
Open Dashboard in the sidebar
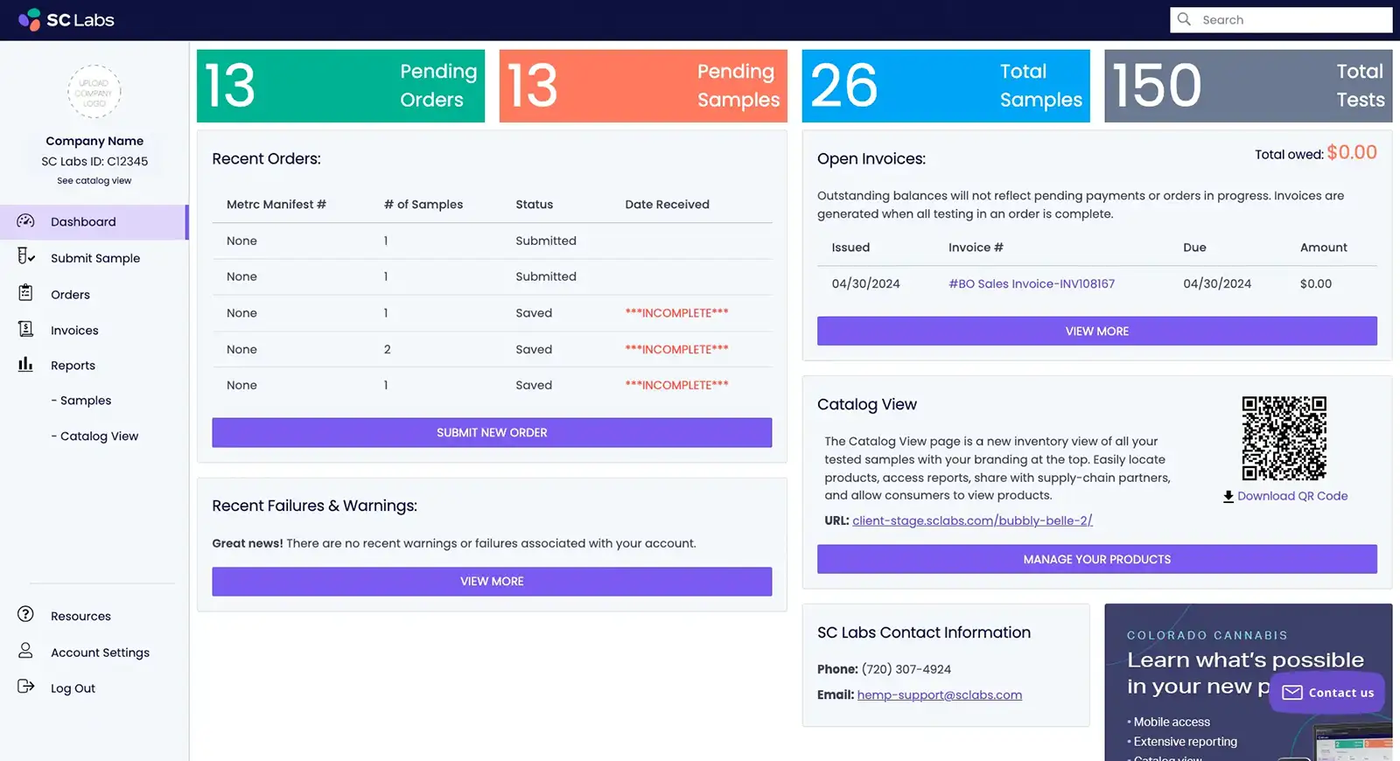coord(94,222)
